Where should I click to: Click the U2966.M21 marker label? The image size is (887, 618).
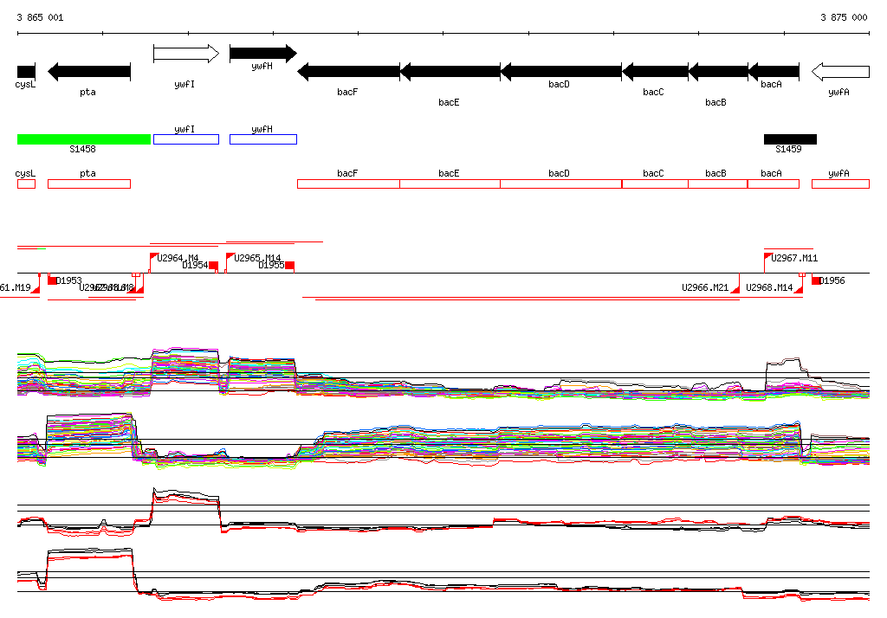point(704,287)
